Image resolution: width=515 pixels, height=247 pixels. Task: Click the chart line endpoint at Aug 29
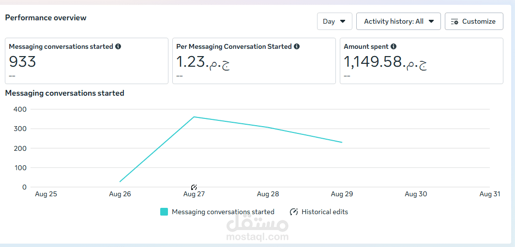(342, 142)
